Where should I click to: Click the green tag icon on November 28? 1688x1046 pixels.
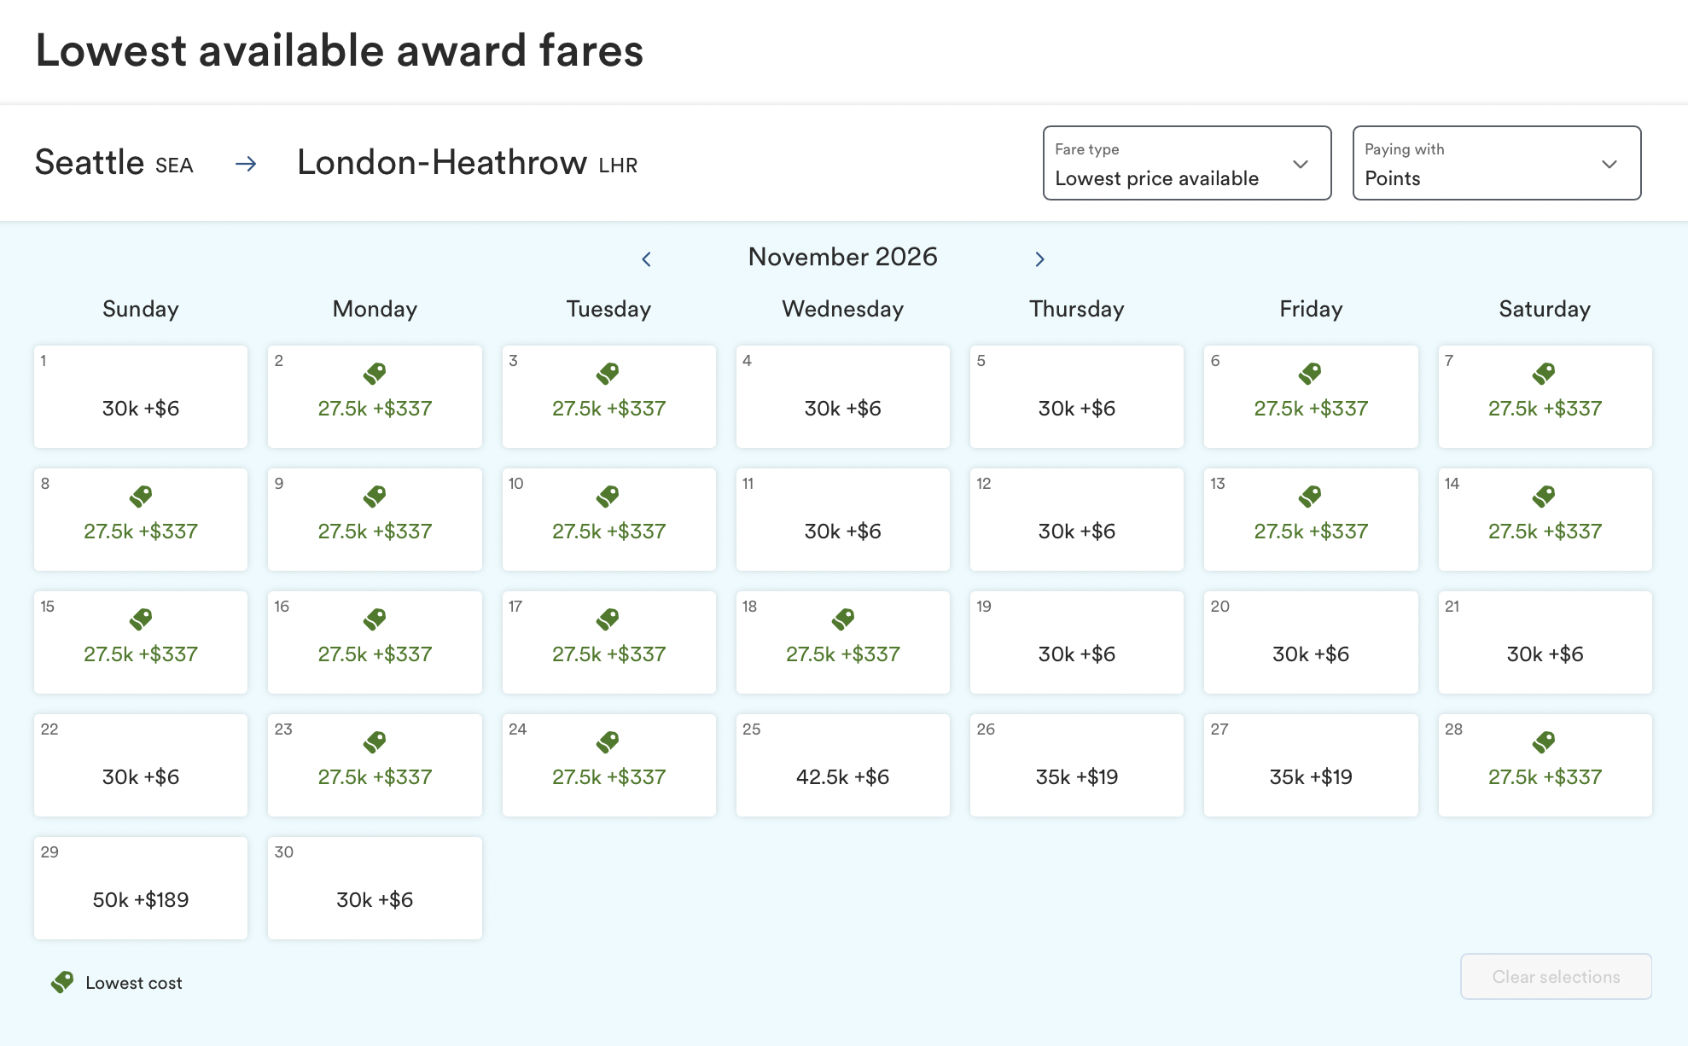(1545, 741)
